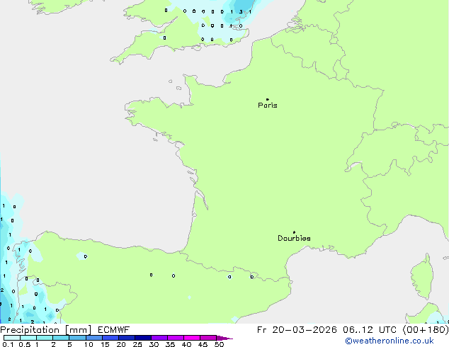Select the Paris location dot marker
The image size is (449, 347).
tap(268, 99)
